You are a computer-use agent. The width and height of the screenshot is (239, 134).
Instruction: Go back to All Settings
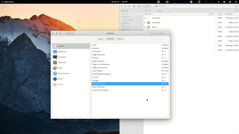pyautogui.click(x=69, y=33)
